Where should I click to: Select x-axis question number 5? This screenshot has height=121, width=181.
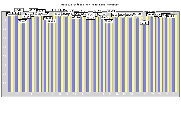click(39, 94)
